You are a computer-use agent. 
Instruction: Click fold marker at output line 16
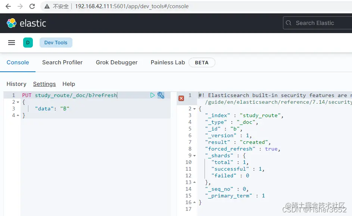pos(194,202)
